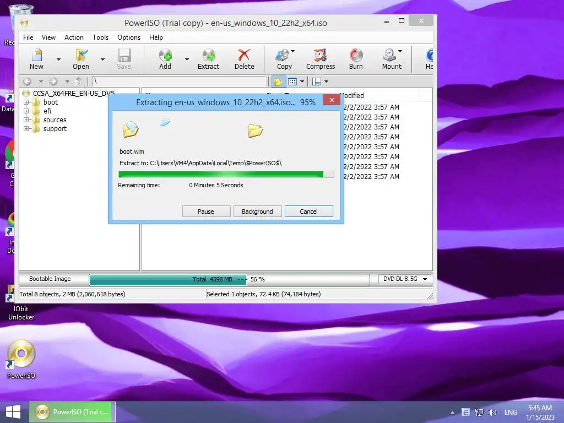564x423 pixels.
Task: Open PowerISO desktop shortcut
Action: 21,359
